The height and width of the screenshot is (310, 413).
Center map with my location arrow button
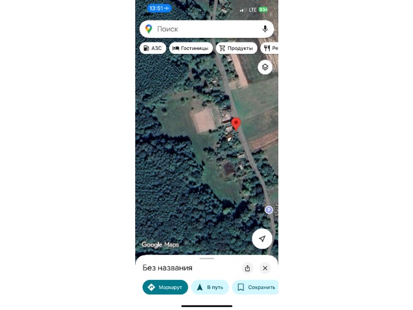click(x=262, y=239)
